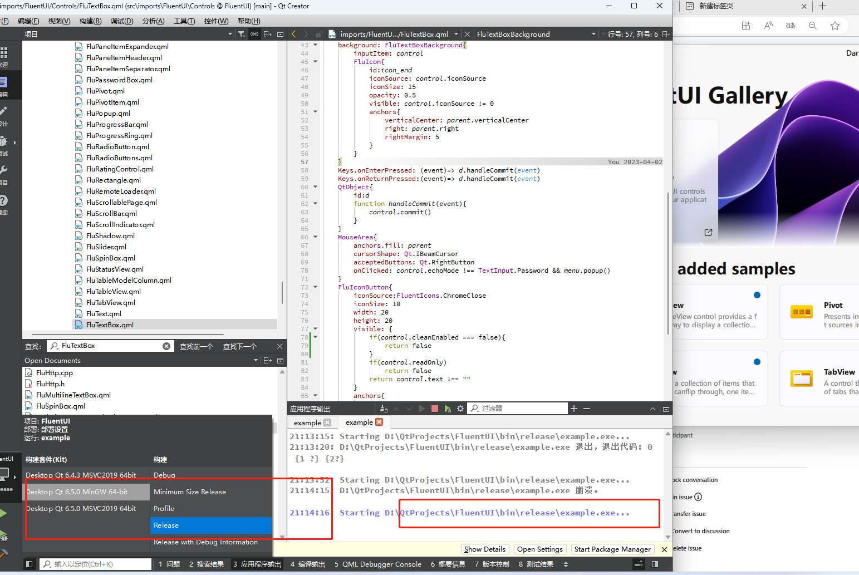The image size is (859, 575).
Task: Collapse the FluIconButton block at line 72
Action: coord(316,287)
